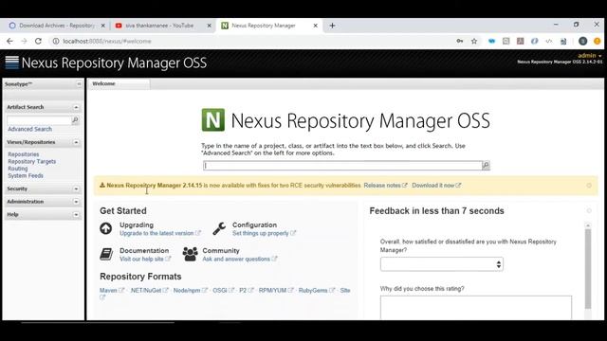The width and height of the screenshot is (607, 341).
Task: Open the RPM/YUM format link
Action: pos(276,291)
